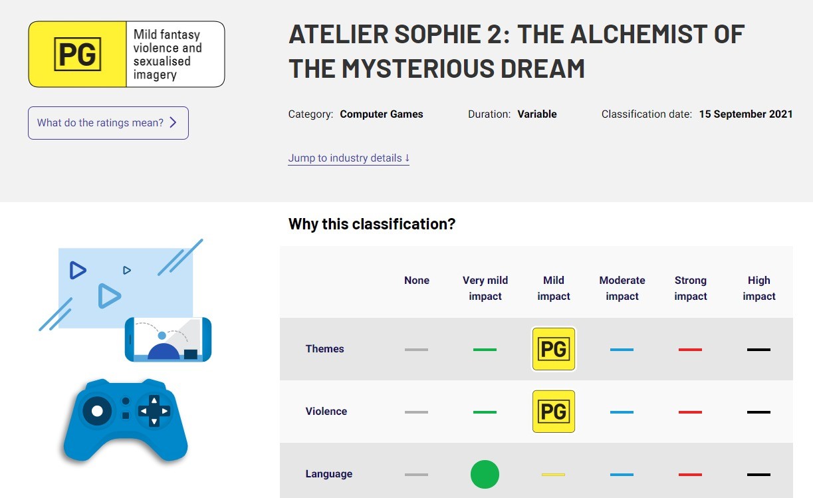Click the "Why this classification?" heading
The width and height of the screenshot is (813, 498).
coord(372,224)
